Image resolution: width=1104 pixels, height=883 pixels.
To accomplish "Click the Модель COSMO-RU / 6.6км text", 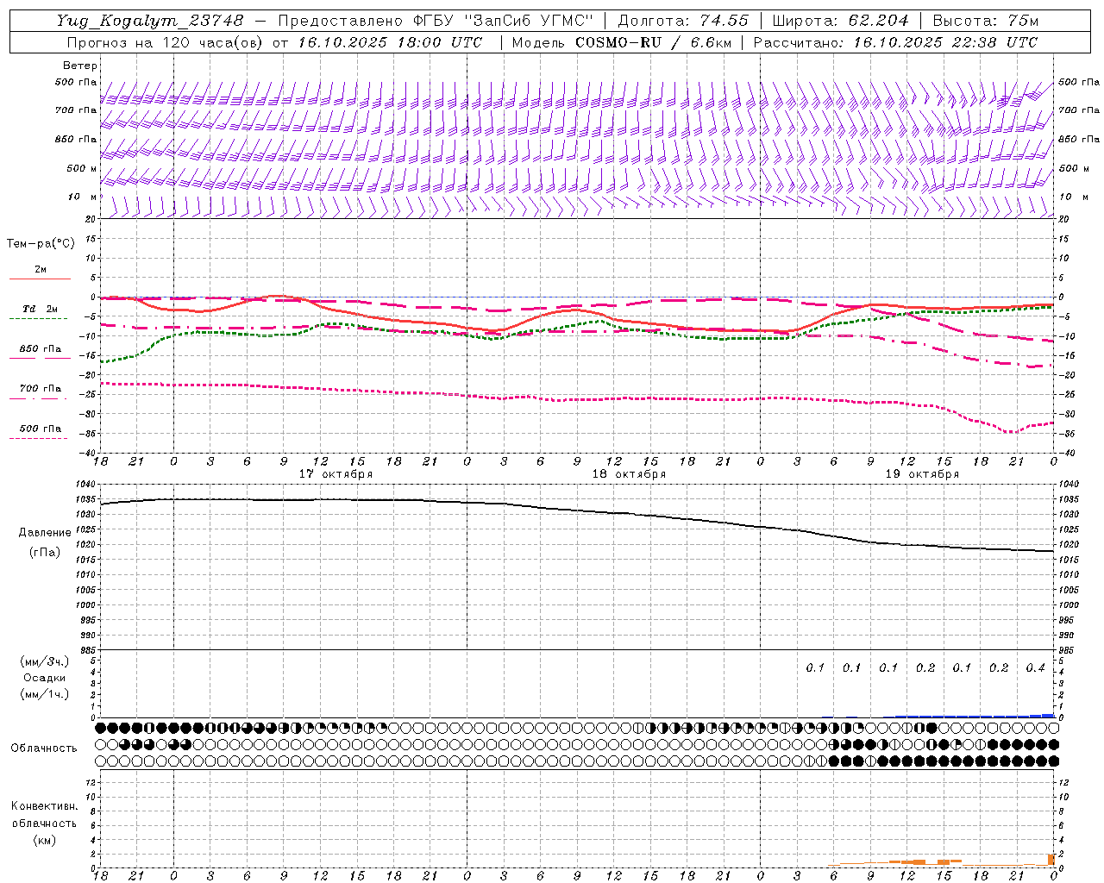I will [620, 42].
